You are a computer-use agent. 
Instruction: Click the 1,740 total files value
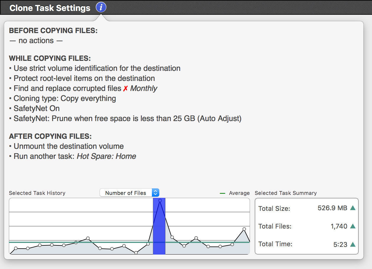point(339,226)
